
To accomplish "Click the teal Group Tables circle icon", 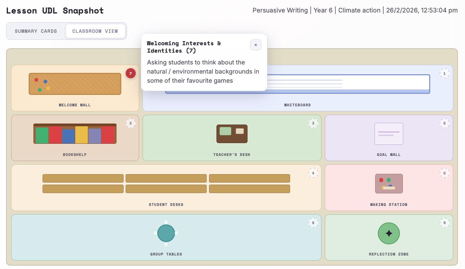I will tap(166, 233).
